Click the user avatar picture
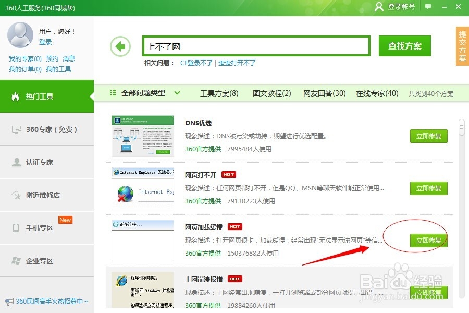 [20, 35]
